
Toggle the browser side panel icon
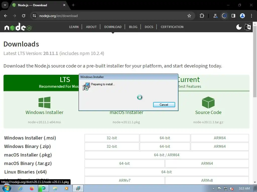click(x=233, y=16)
